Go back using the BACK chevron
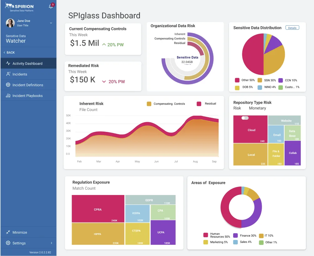This screenshot has width=314, height=256. tap(4, 53)
